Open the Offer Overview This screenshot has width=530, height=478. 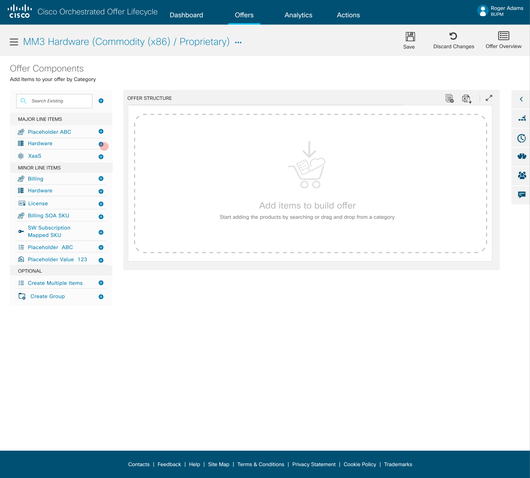point(503,36)
